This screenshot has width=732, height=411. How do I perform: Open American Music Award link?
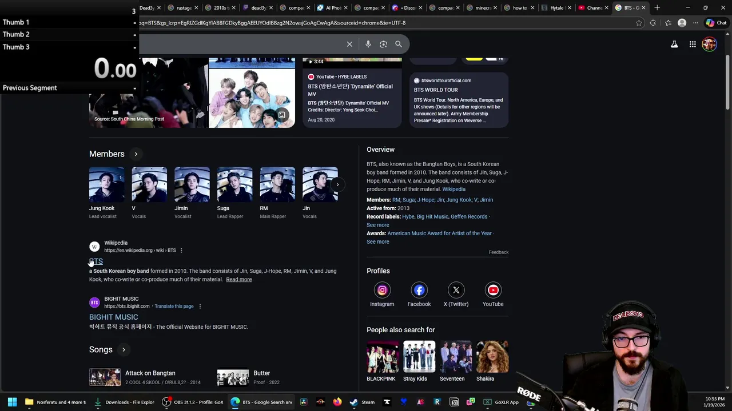coord(439,233)
